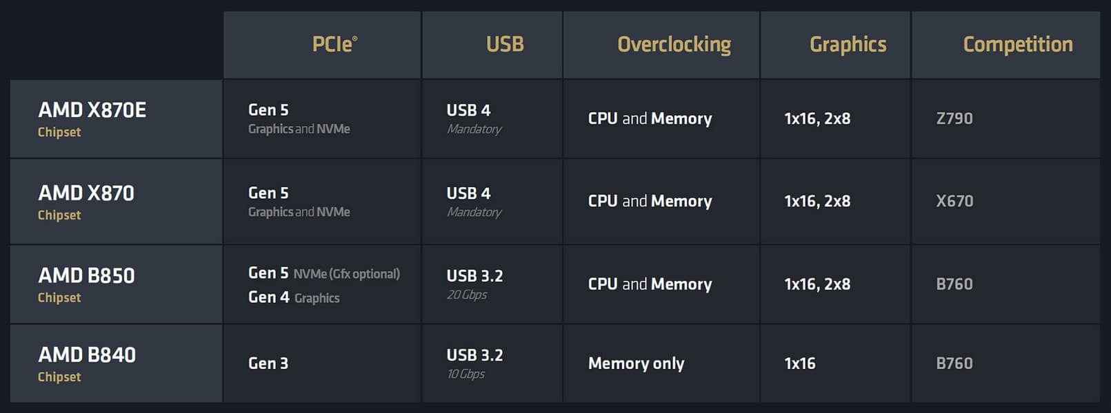
Task: Select the AMD X870E chipset row label
Action: (x=92, y=118)
